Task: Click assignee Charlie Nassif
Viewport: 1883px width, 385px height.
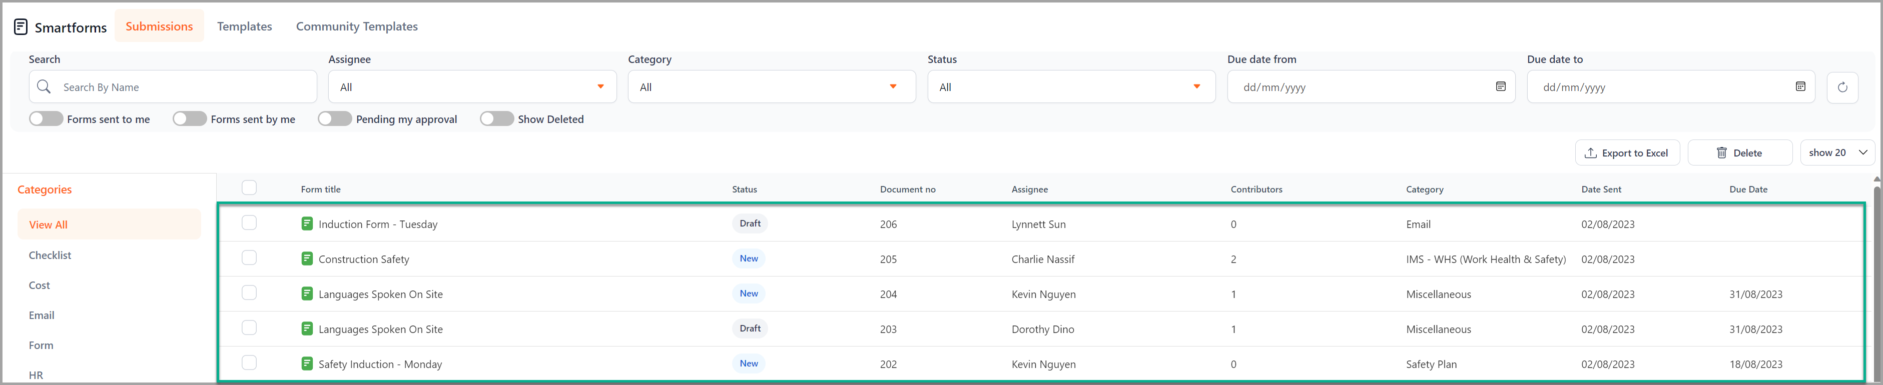Action: point(1042,259)
